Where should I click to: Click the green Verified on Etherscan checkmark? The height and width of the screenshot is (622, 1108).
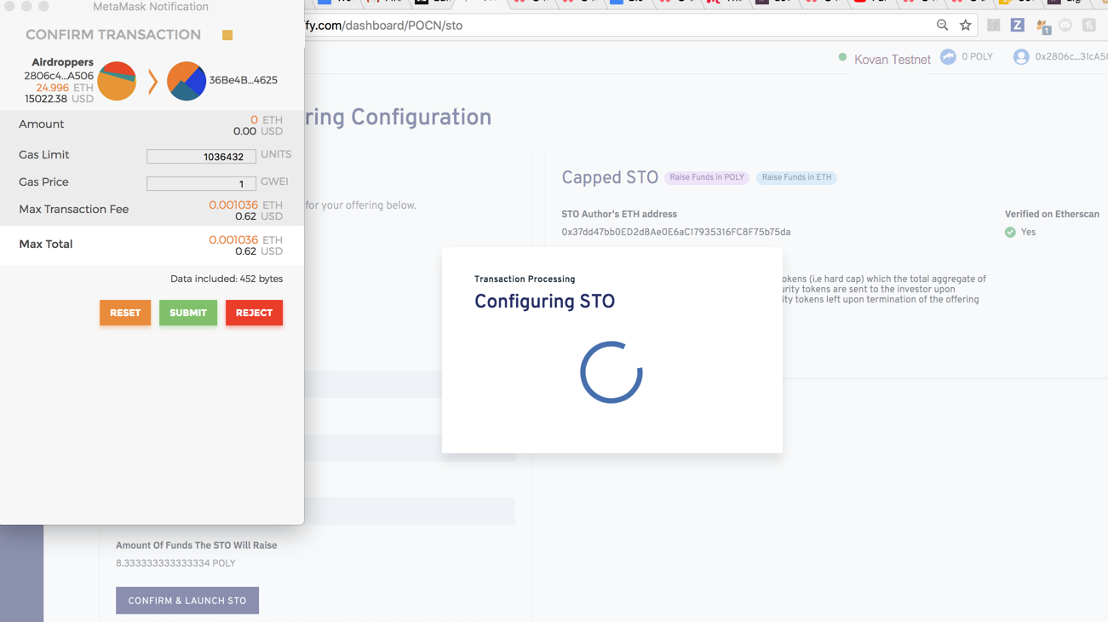pyautogui.click(x=1010, y=232)
